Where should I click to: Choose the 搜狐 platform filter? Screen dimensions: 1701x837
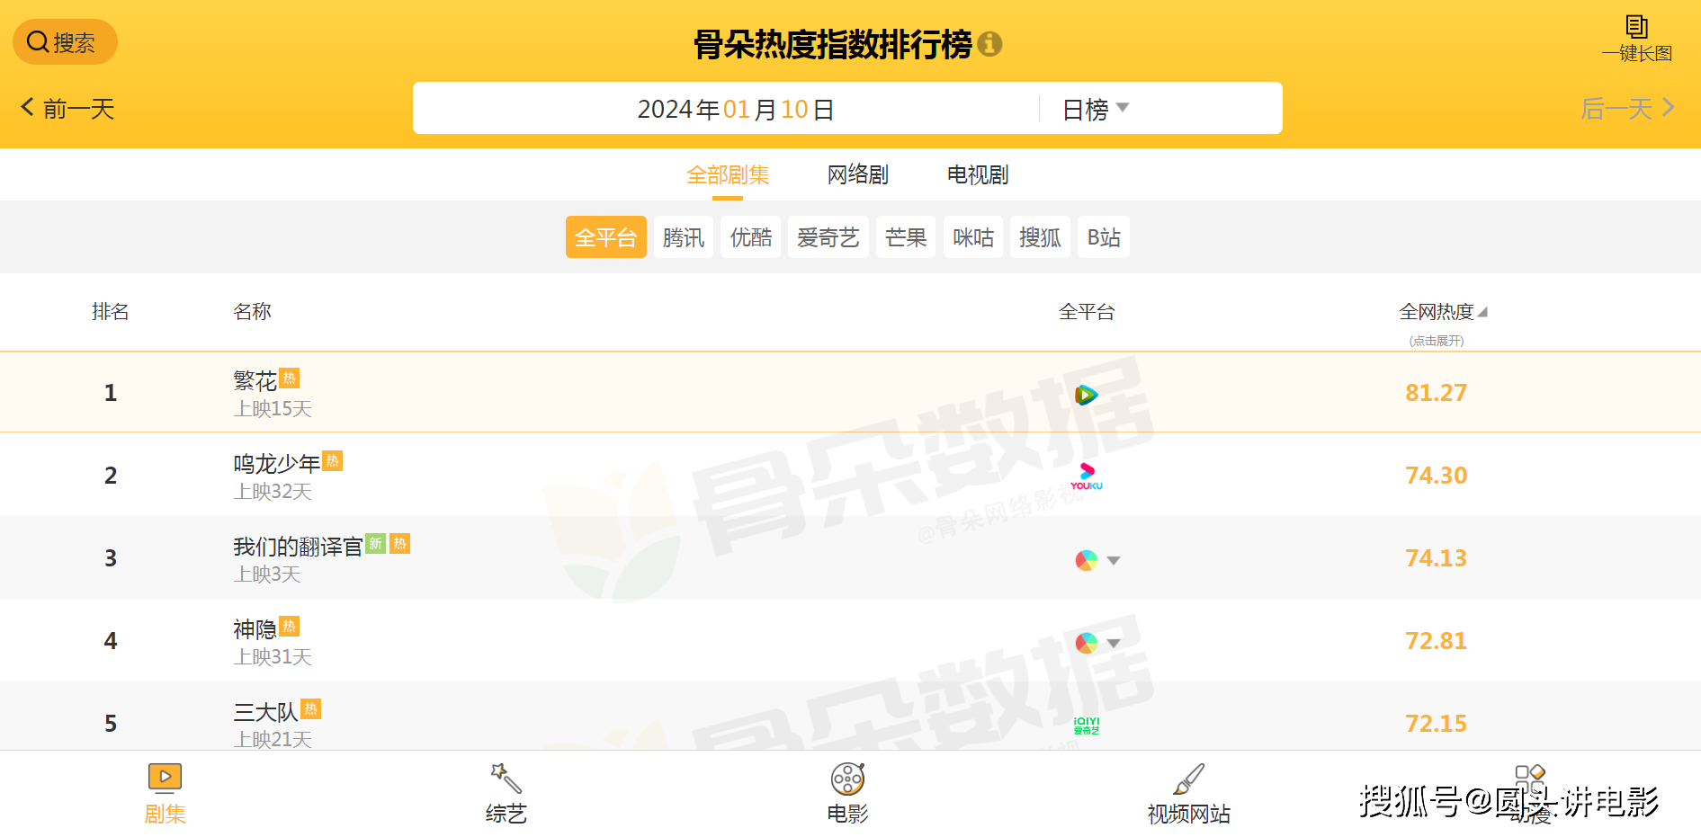click(1040, 237)
